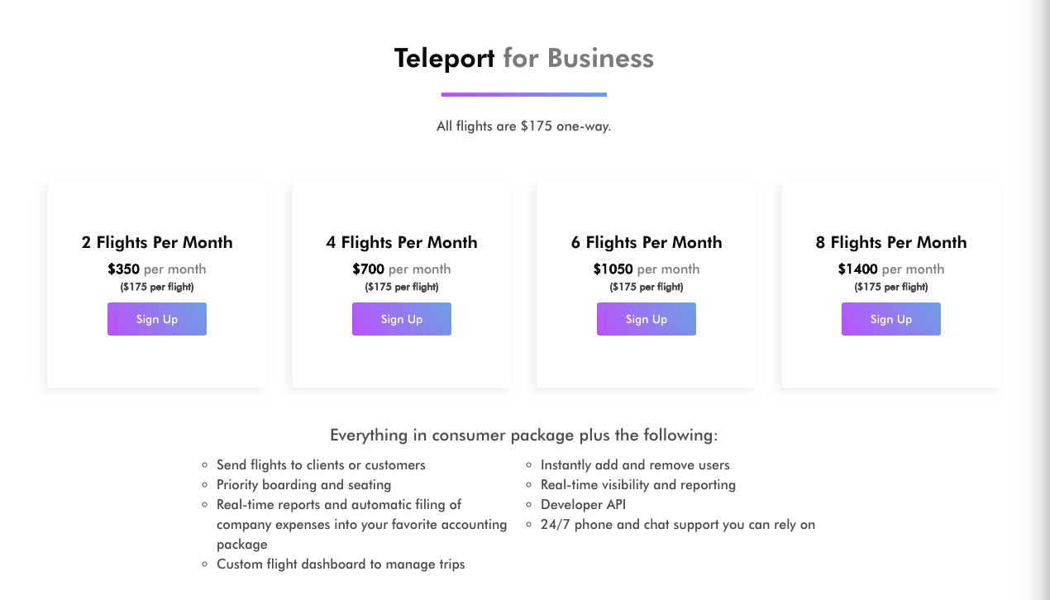Click the Custom flight dashboard bullet
1050x600 pixels.
(x=341, y=564)
